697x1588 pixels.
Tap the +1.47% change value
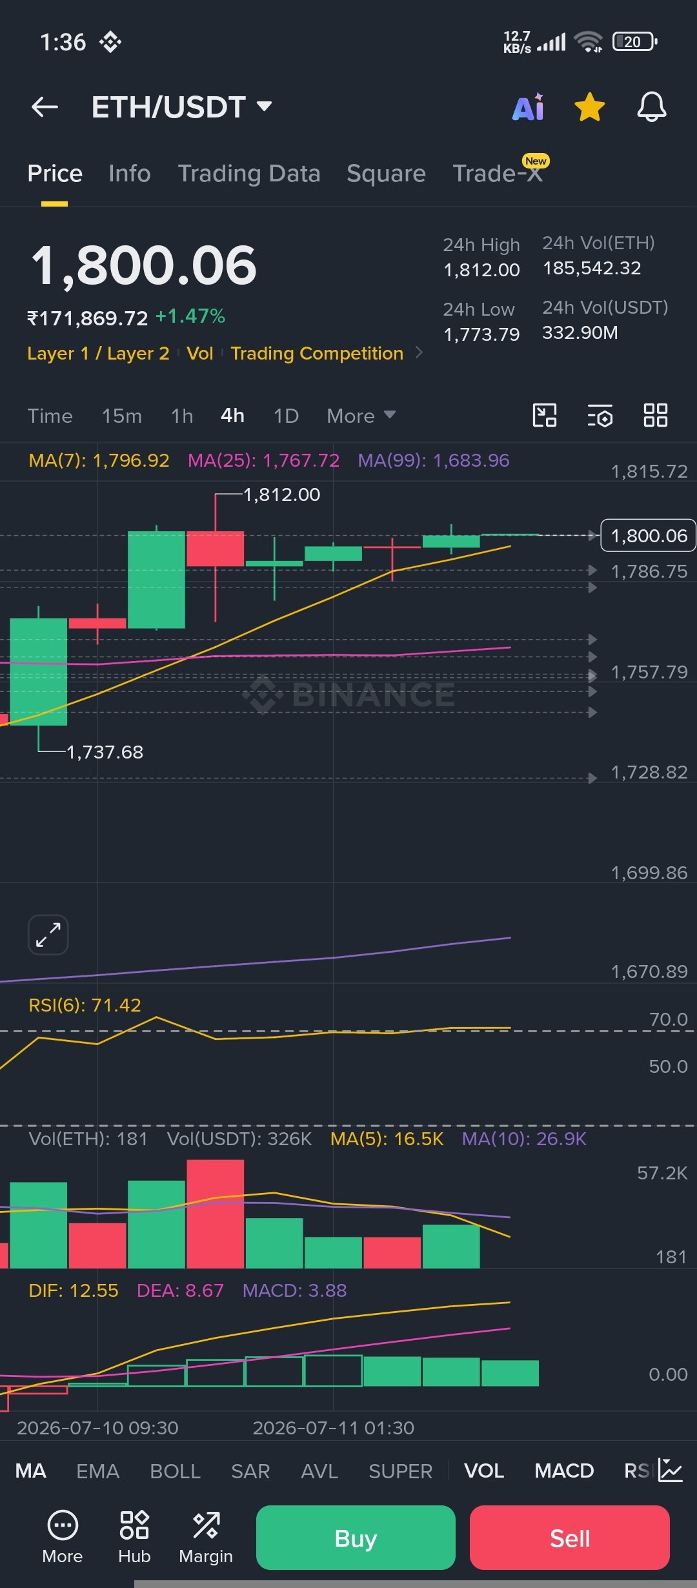(x=190, y=316)
